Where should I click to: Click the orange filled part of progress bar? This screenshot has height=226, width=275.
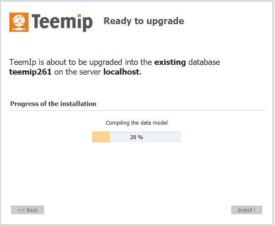(x=101, y=137)
